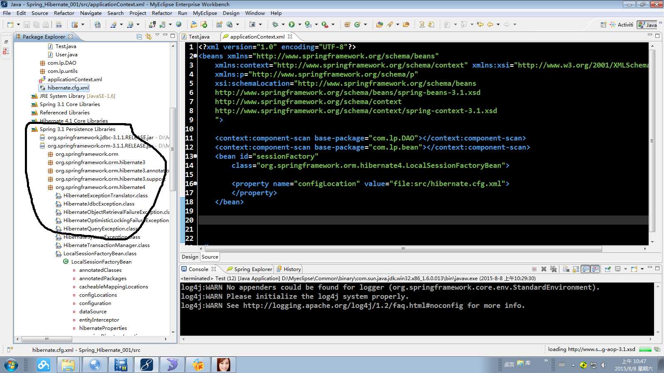This screenshot has width=664, height=373.
Task: Click the New Java Class green icon
Action: 357,24
